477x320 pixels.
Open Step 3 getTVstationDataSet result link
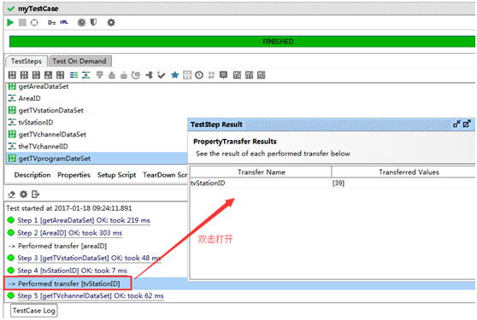pyautogui.click(x=89, y=259)
